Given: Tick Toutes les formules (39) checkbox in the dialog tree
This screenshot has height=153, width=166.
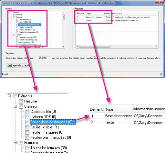Looking at the screenshot, I should pyautogui.click(x=17, y=37).
